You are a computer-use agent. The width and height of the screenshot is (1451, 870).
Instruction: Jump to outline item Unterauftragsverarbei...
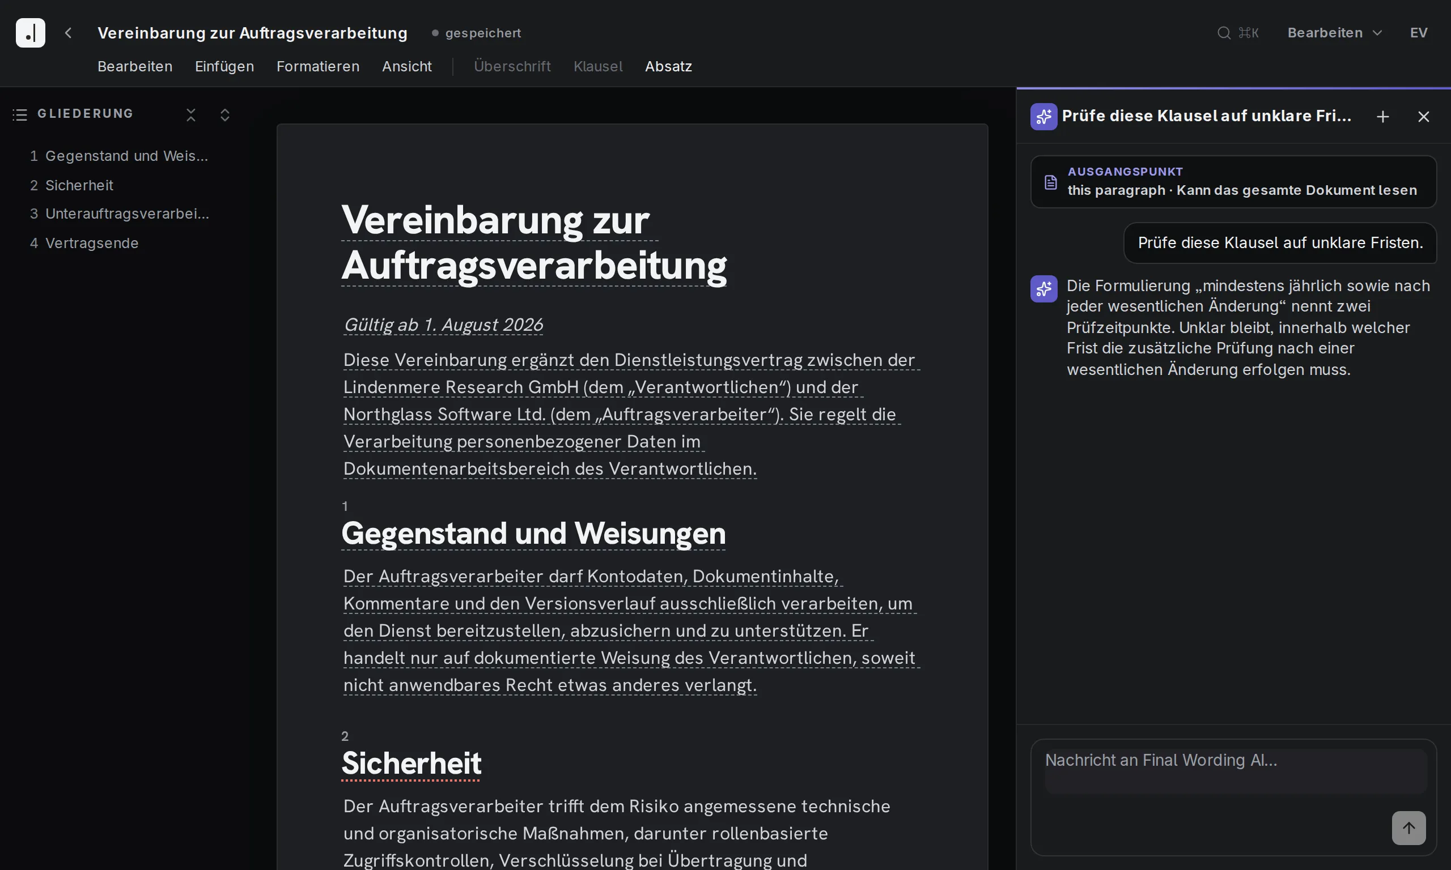[120, 214]
